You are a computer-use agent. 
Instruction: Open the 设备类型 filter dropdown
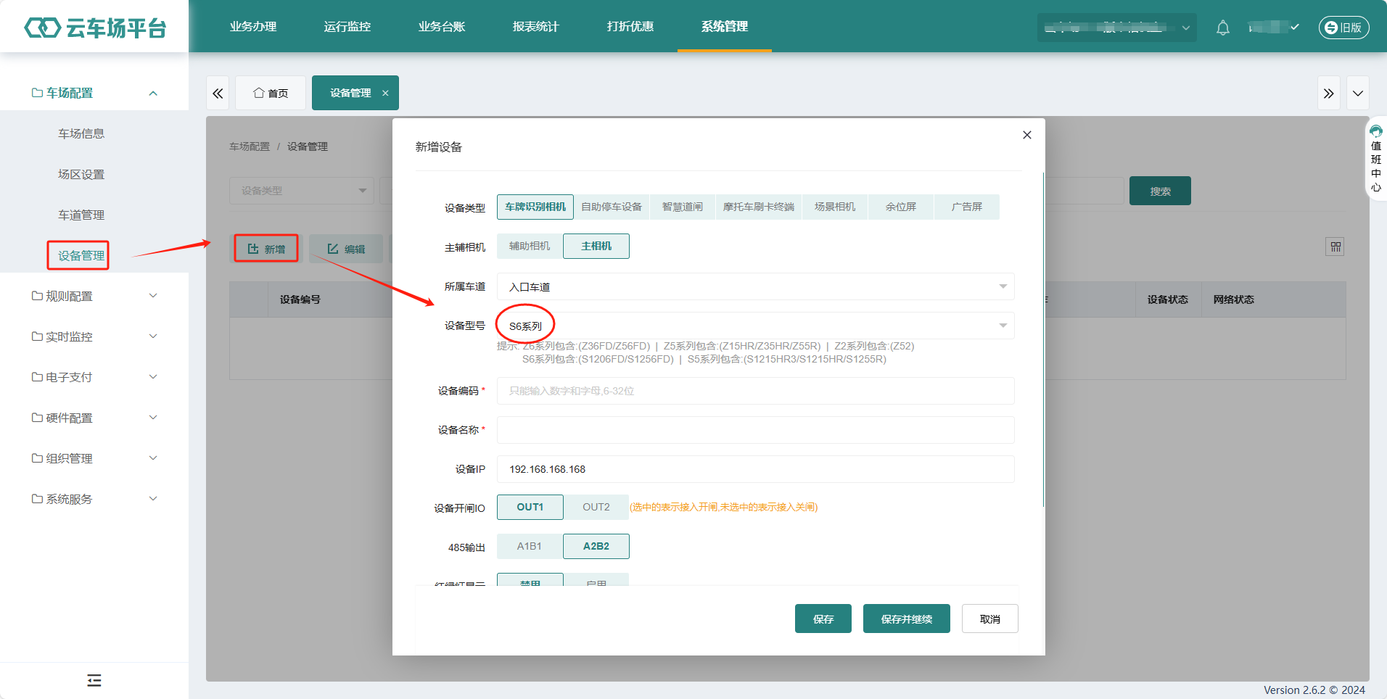coord(302,191)
